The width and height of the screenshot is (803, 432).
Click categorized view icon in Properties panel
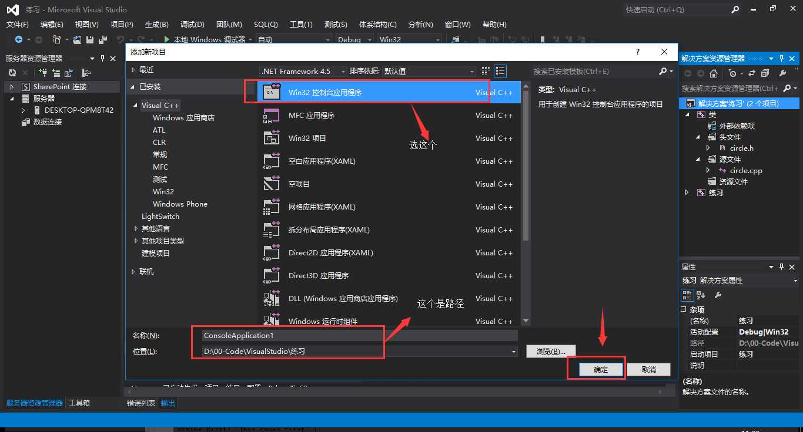click(x=687, y=295)
